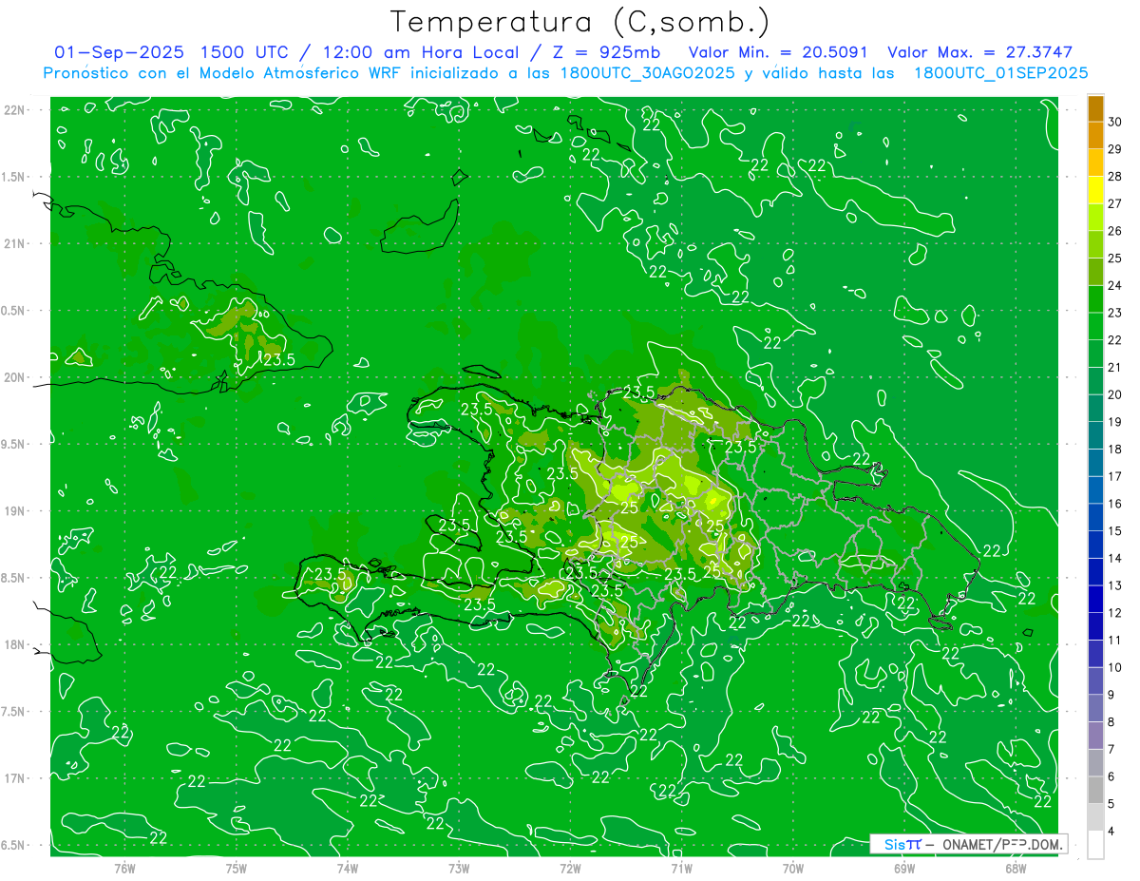Click the '71W' longitude axis label
The height and width of the screenshot is (881, 1140).
tap(681, 869)
